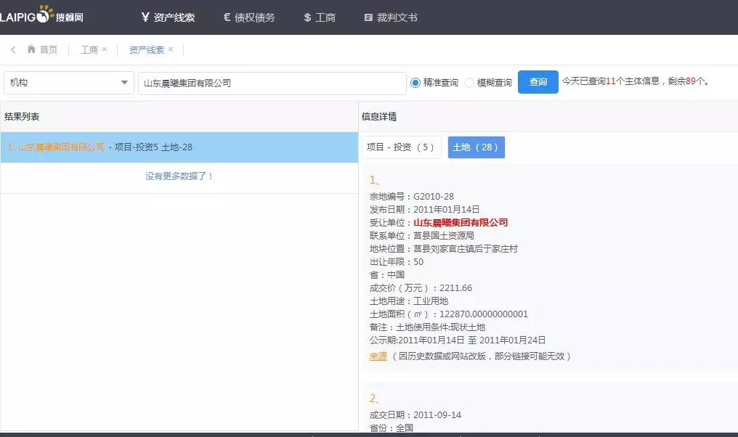The width and height of the screenshot is (738, 437).
Task: Open the 来源 source link
Action: [x=378, y=356]
